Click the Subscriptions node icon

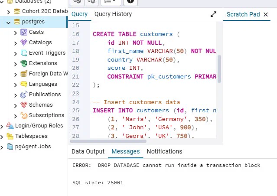(24, 115)
